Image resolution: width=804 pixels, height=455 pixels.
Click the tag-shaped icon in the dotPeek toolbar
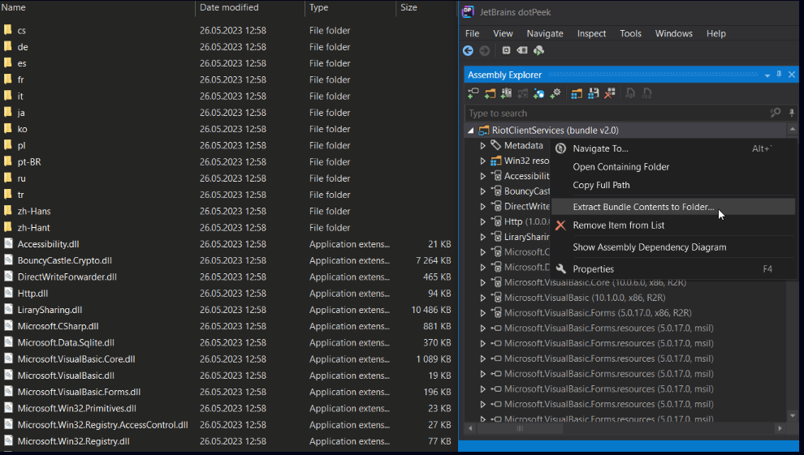[522, 50]
